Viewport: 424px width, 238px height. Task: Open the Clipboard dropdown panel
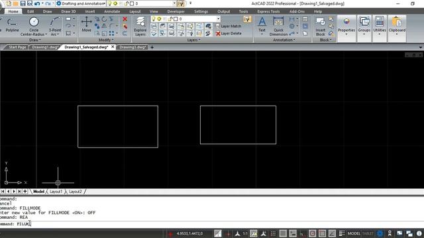(x=397, y=28)
